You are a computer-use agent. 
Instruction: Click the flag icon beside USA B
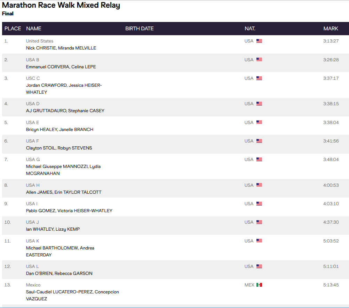pos(259,60)
